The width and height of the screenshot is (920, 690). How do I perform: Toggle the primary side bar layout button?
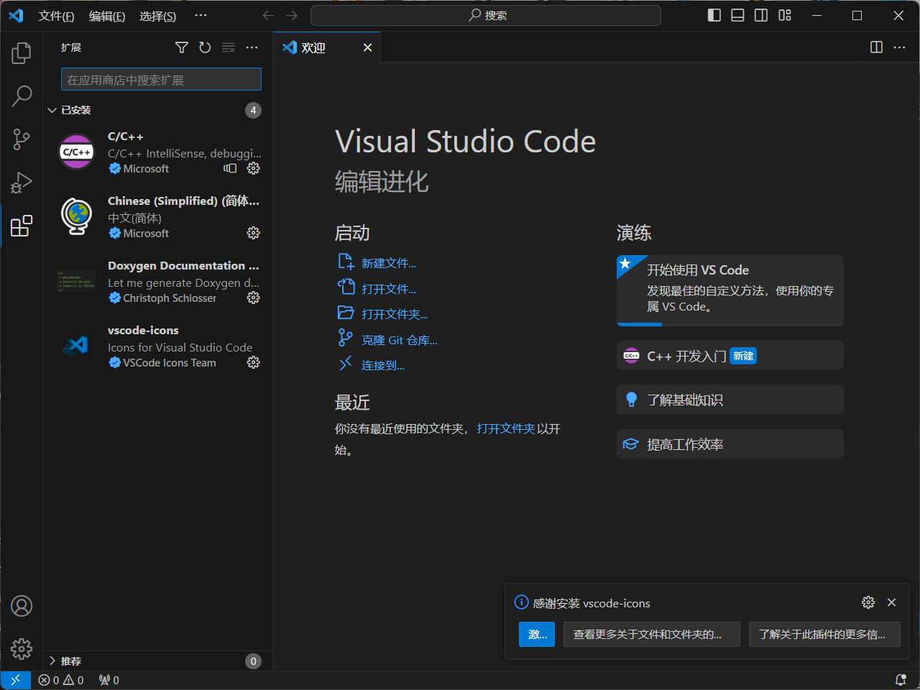(x=714, y=16)
